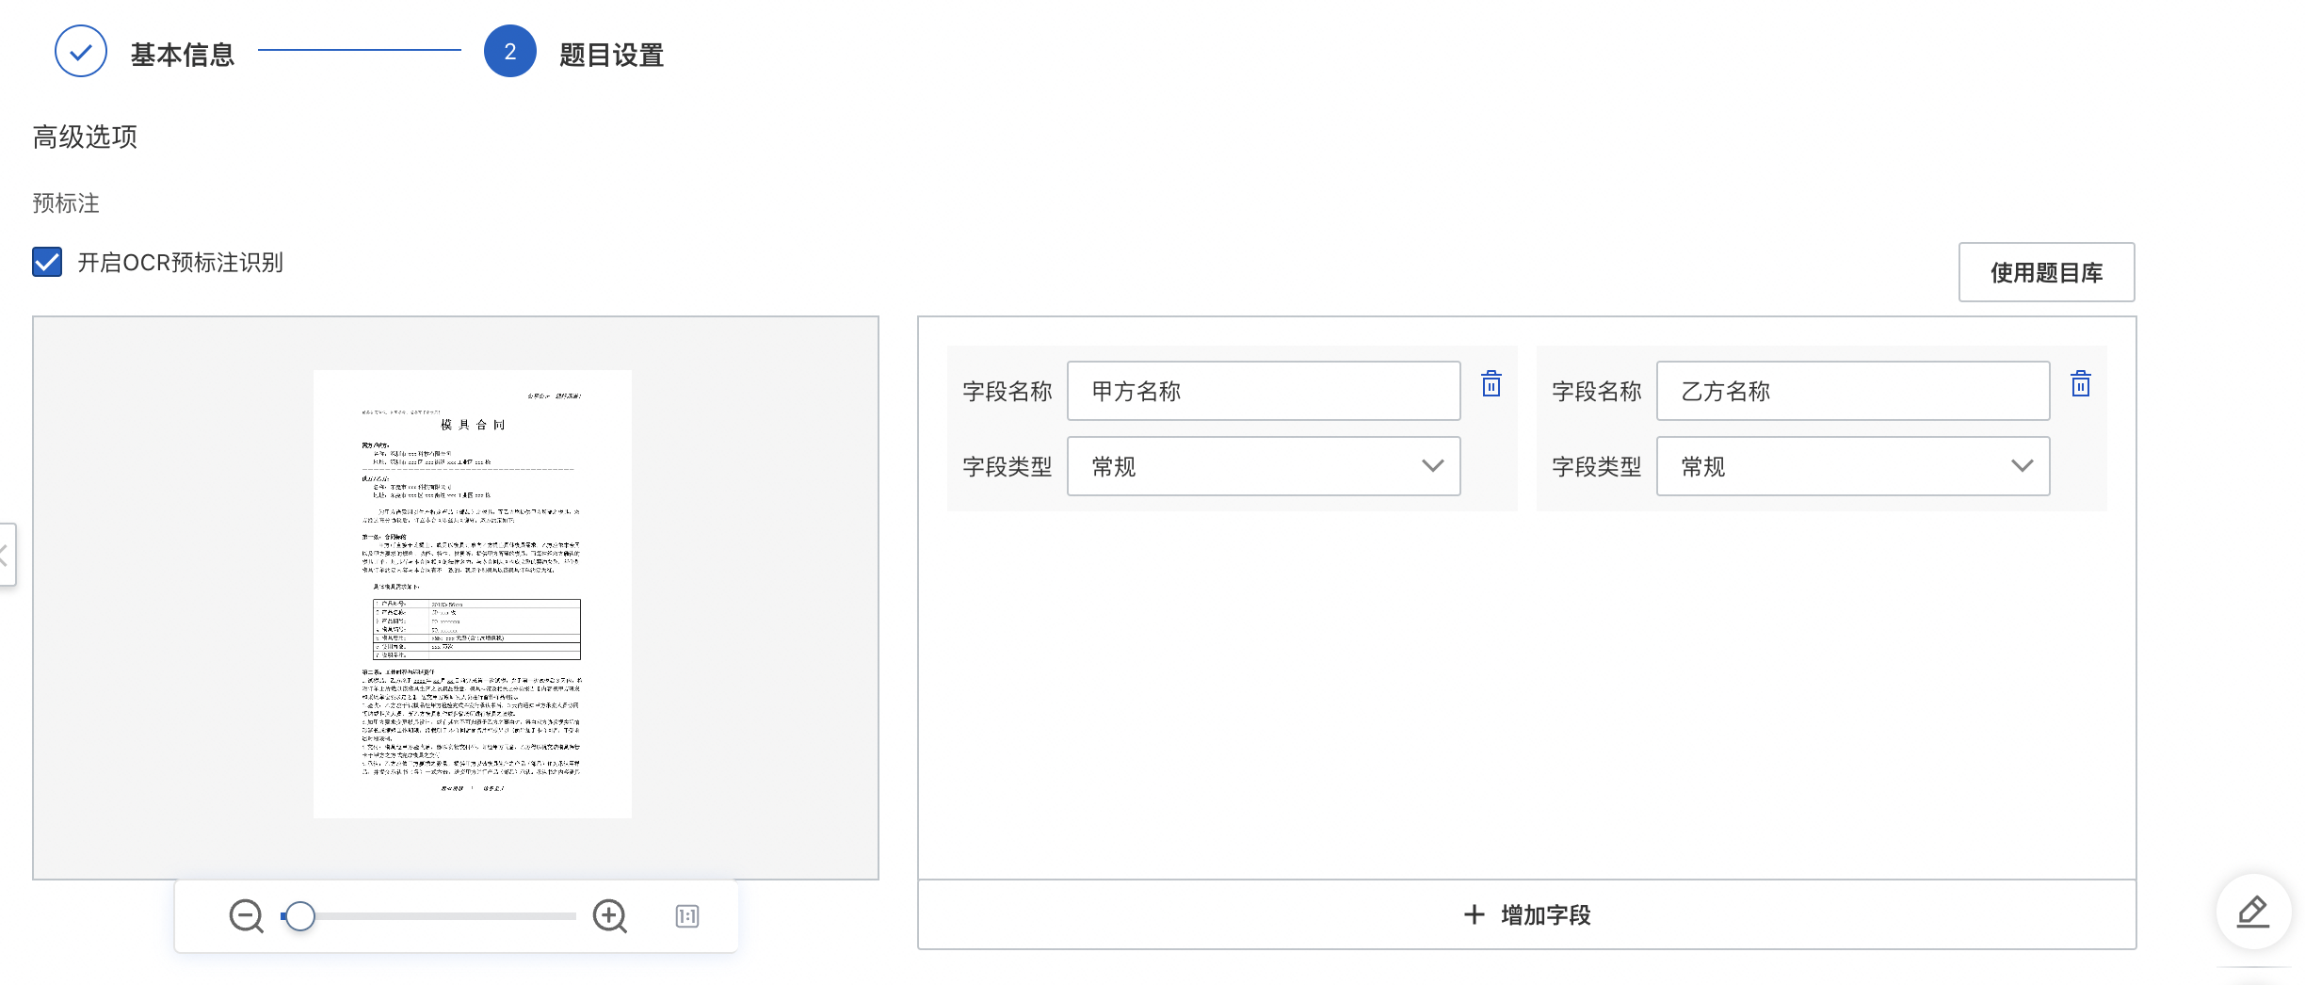Disable the 开启OCR预标注识别 checkbox
Screen dimensions: 2305x985
click(x=47, y=262)
